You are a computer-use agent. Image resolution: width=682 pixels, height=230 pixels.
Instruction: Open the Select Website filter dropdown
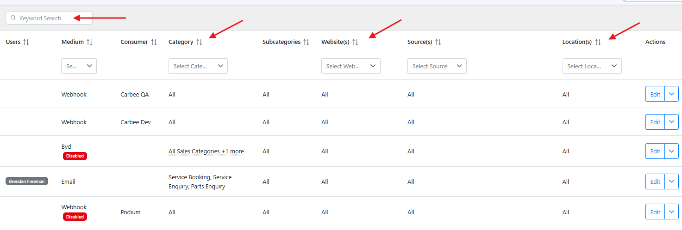click(x=350, y=66)
